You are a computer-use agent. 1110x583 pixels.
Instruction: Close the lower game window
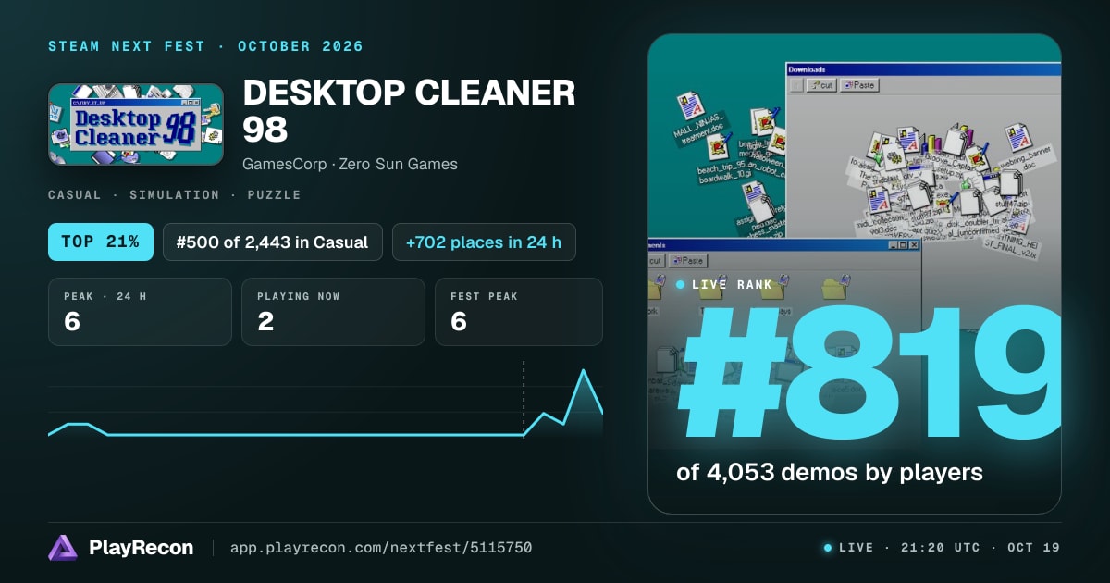pyautogui.click(x=914, y=245)
